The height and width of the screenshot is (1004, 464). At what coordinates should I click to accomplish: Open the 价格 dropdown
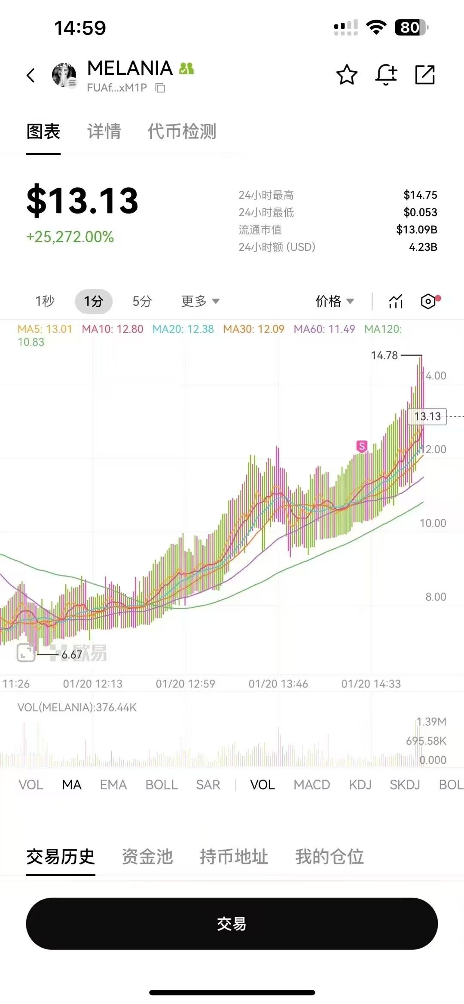tap(335, 301)
